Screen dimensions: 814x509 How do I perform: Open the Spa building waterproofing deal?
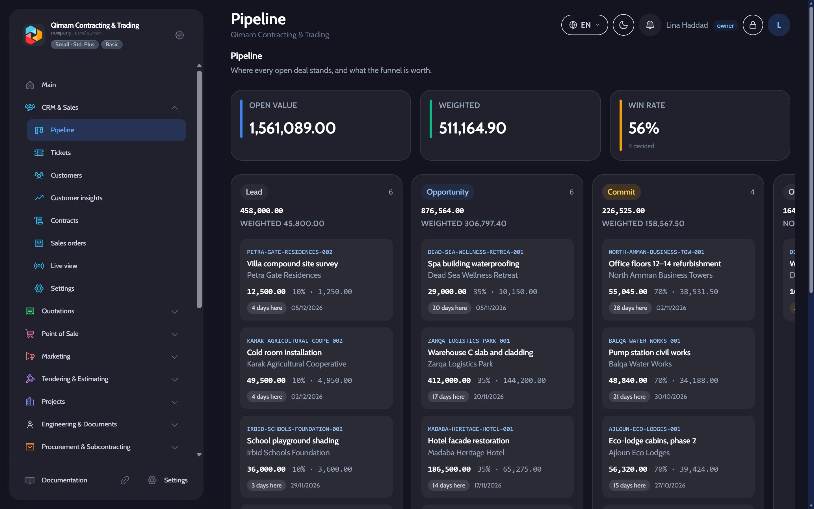click(x=497, y=279)
